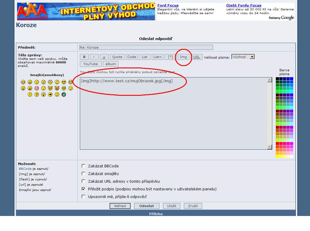
Task: Apply bold with the B button
Action: click(x=84, y=57)
